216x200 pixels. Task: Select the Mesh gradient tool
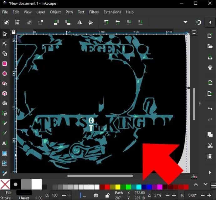pyautogui.click(x=5, y=163)
